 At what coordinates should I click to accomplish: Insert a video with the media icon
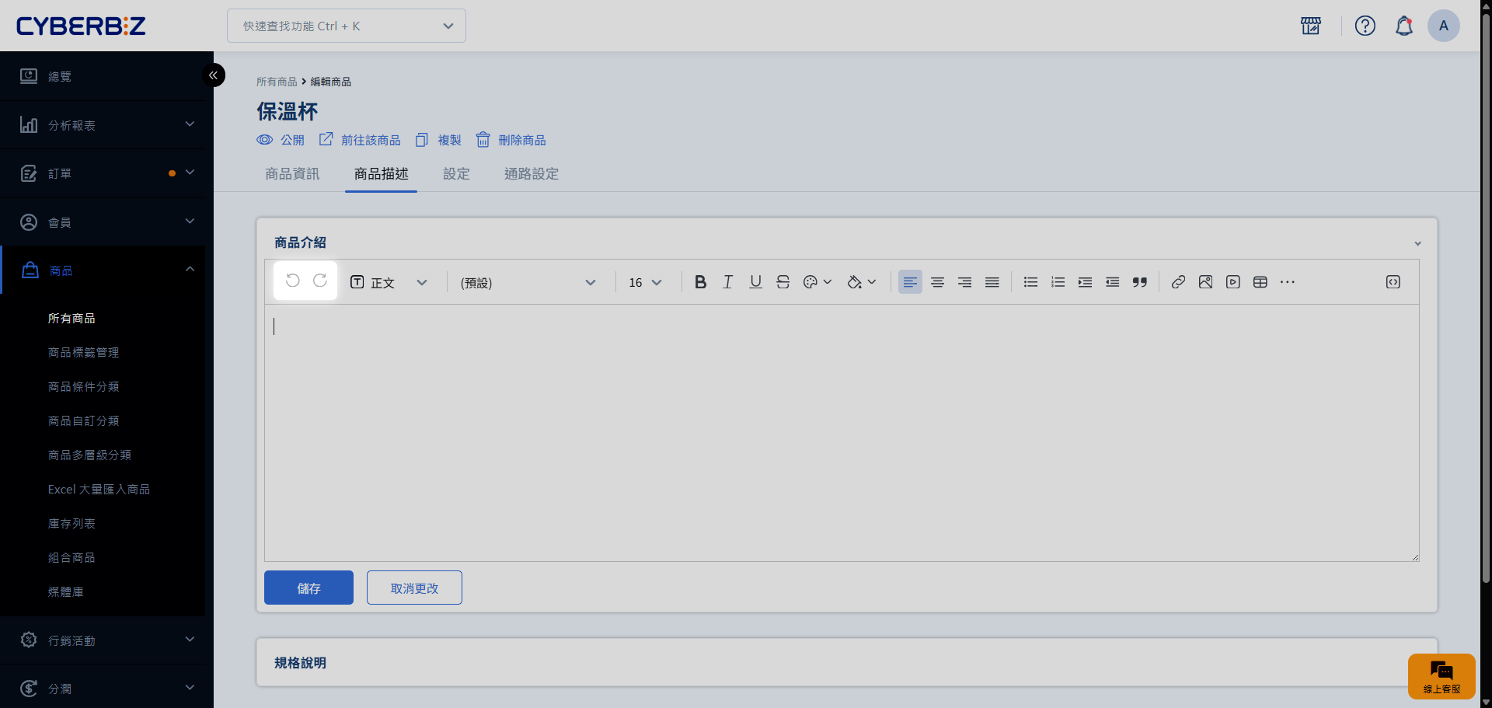(x=1232, y=282)
